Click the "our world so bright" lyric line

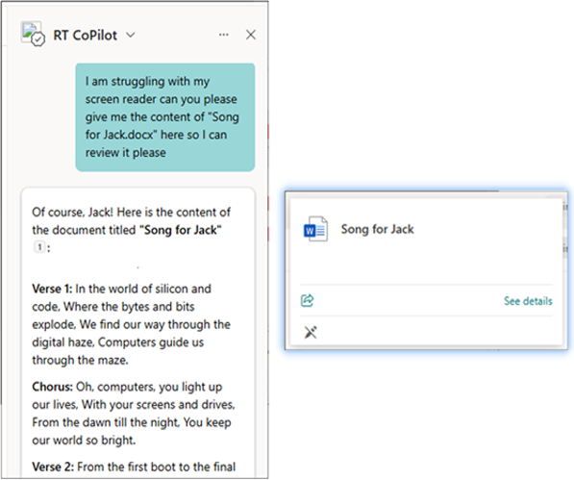[x=84, y=441]
